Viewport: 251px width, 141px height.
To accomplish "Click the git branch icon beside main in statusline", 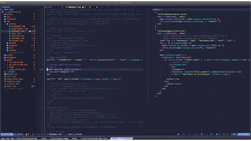I will [x=15, y=134].
